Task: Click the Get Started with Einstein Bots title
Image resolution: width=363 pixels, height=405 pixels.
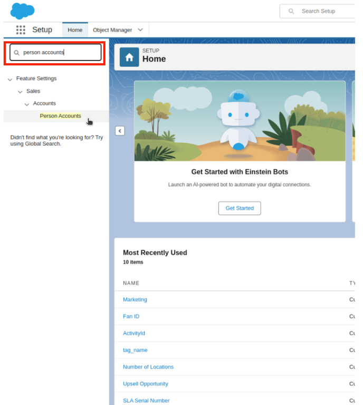Action: click(240, 172)
